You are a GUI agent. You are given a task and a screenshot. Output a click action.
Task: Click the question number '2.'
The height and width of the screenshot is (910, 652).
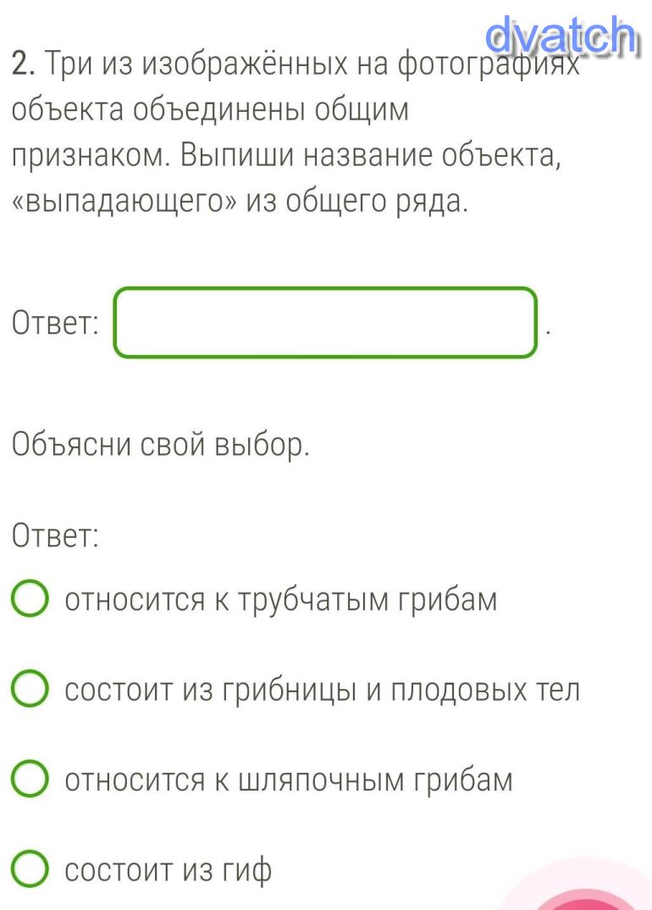tap(24, 64)
